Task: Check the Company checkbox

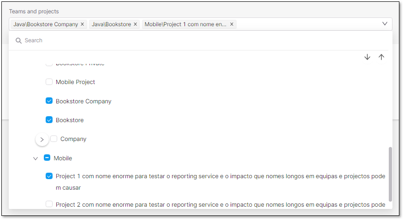Action: point(53,139)
